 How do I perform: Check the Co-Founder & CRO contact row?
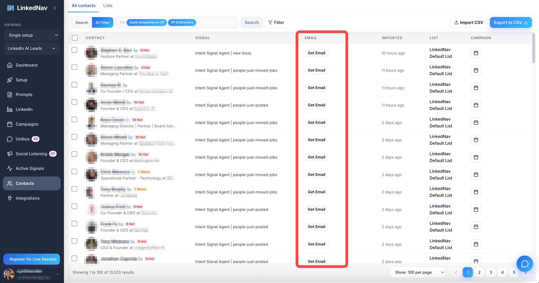(74, 206)
